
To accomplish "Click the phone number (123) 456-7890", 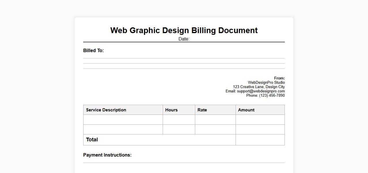I will click(272, 96).
